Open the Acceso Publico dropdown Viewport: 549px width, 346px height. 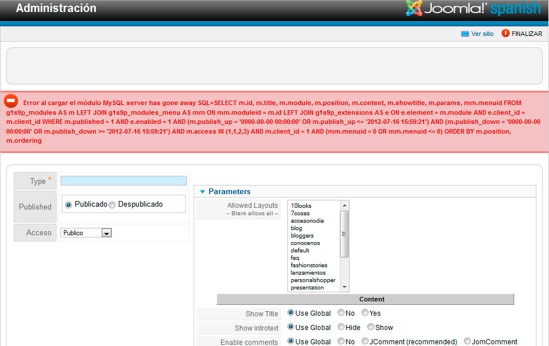click(86, 232)
